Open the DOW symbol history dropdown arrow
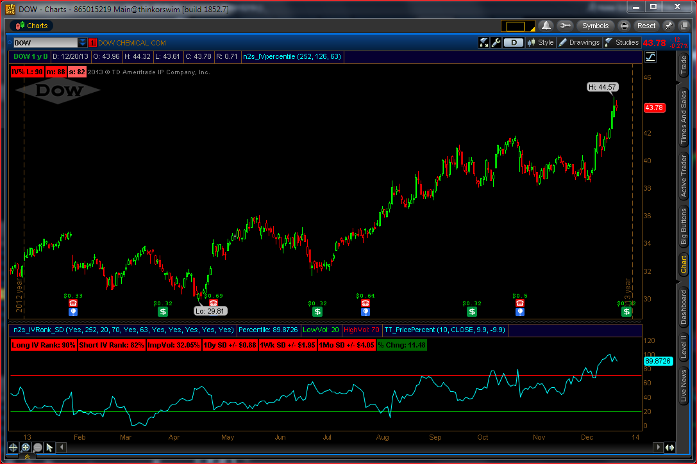This screenshot has height=464, width=697. coord(82,43)
